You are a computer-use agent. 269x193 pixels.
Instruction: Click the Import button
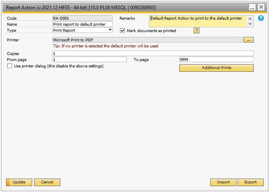tap(223, 182)
